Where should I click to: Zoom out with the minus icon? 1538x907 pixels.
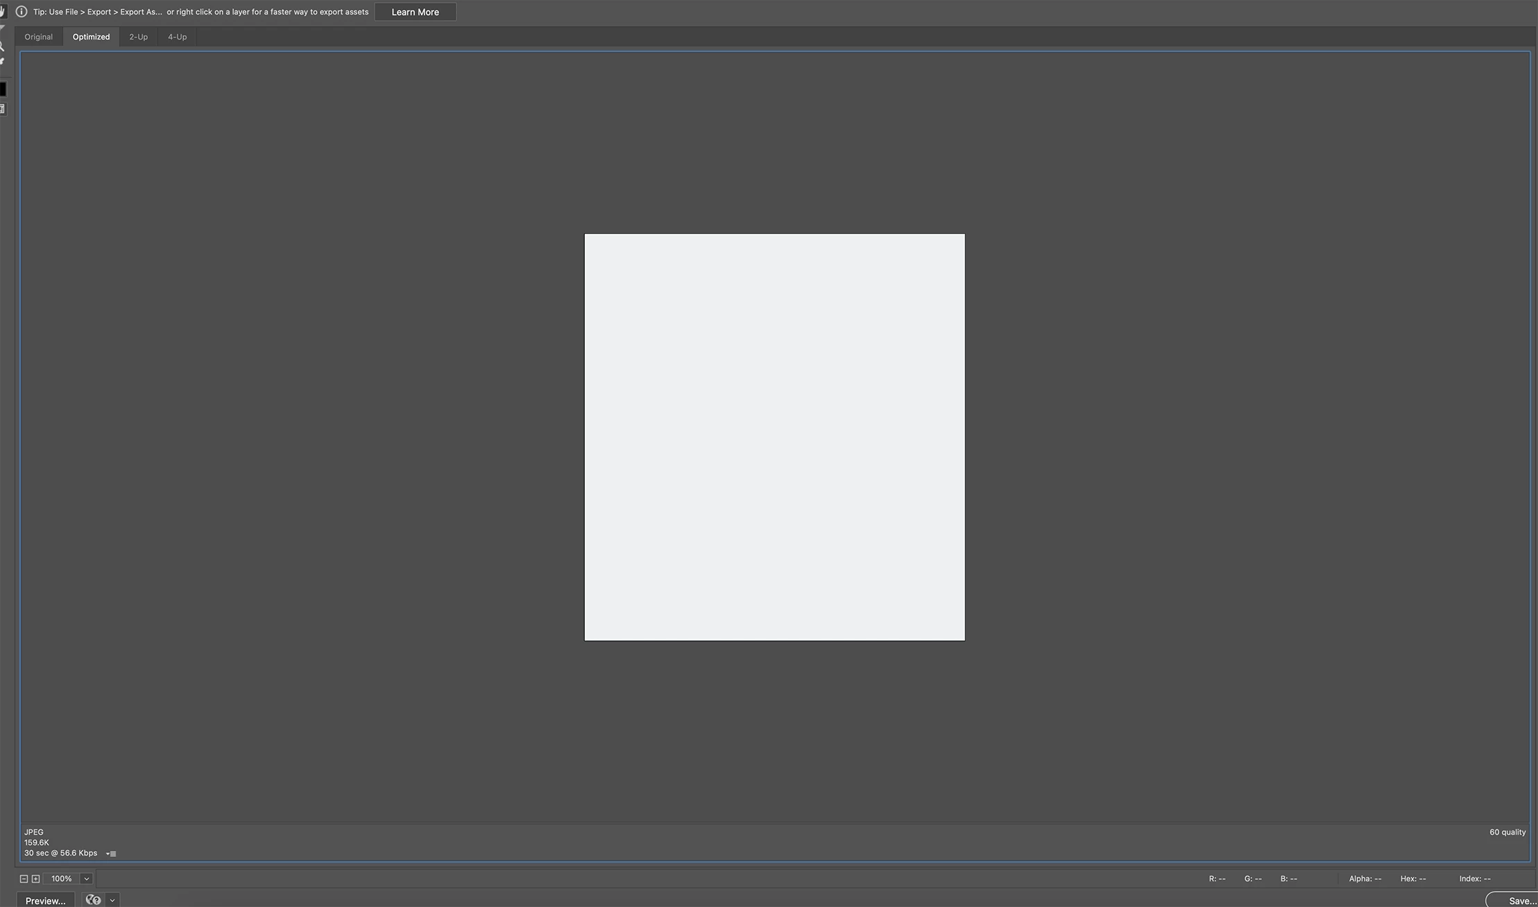[24, 879]
